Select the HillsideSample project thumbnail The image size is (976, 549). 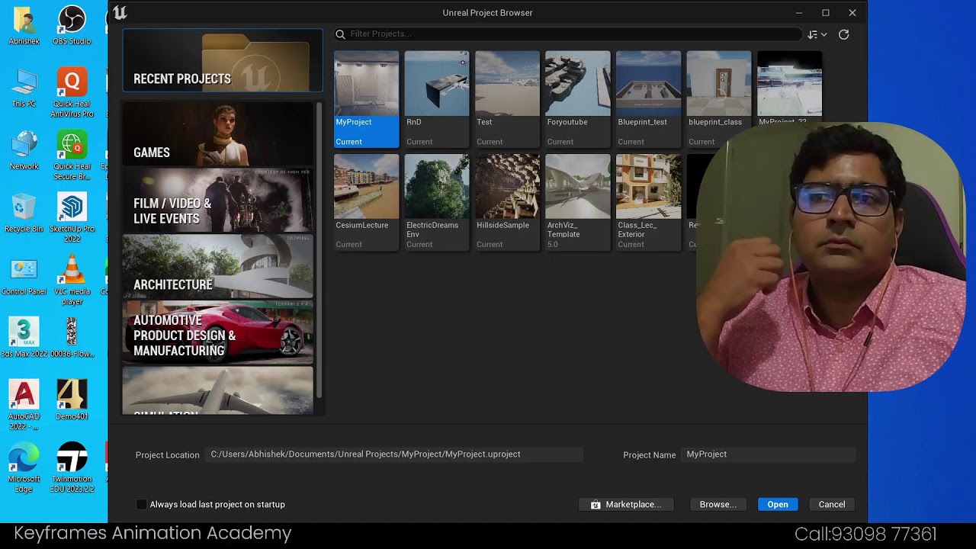(x=507, y=202)
